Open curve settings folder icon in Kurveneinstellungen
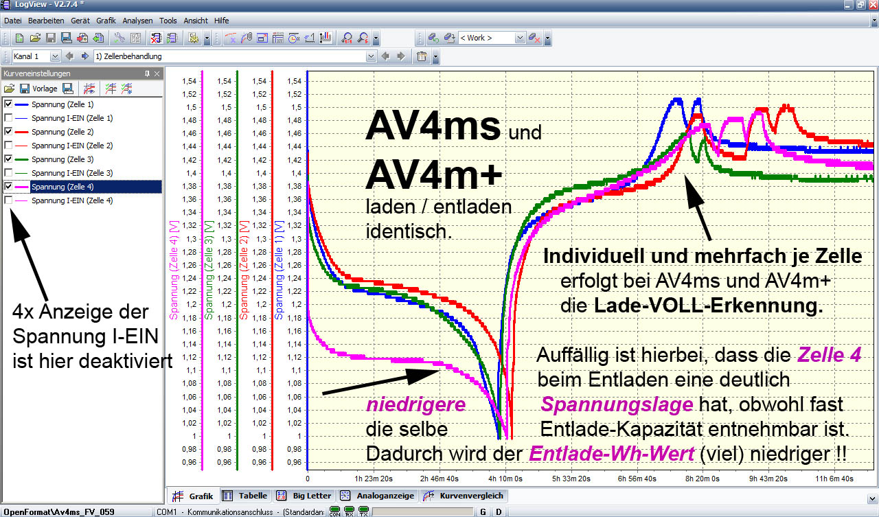The image size is (879, 517). pos(10,89)
